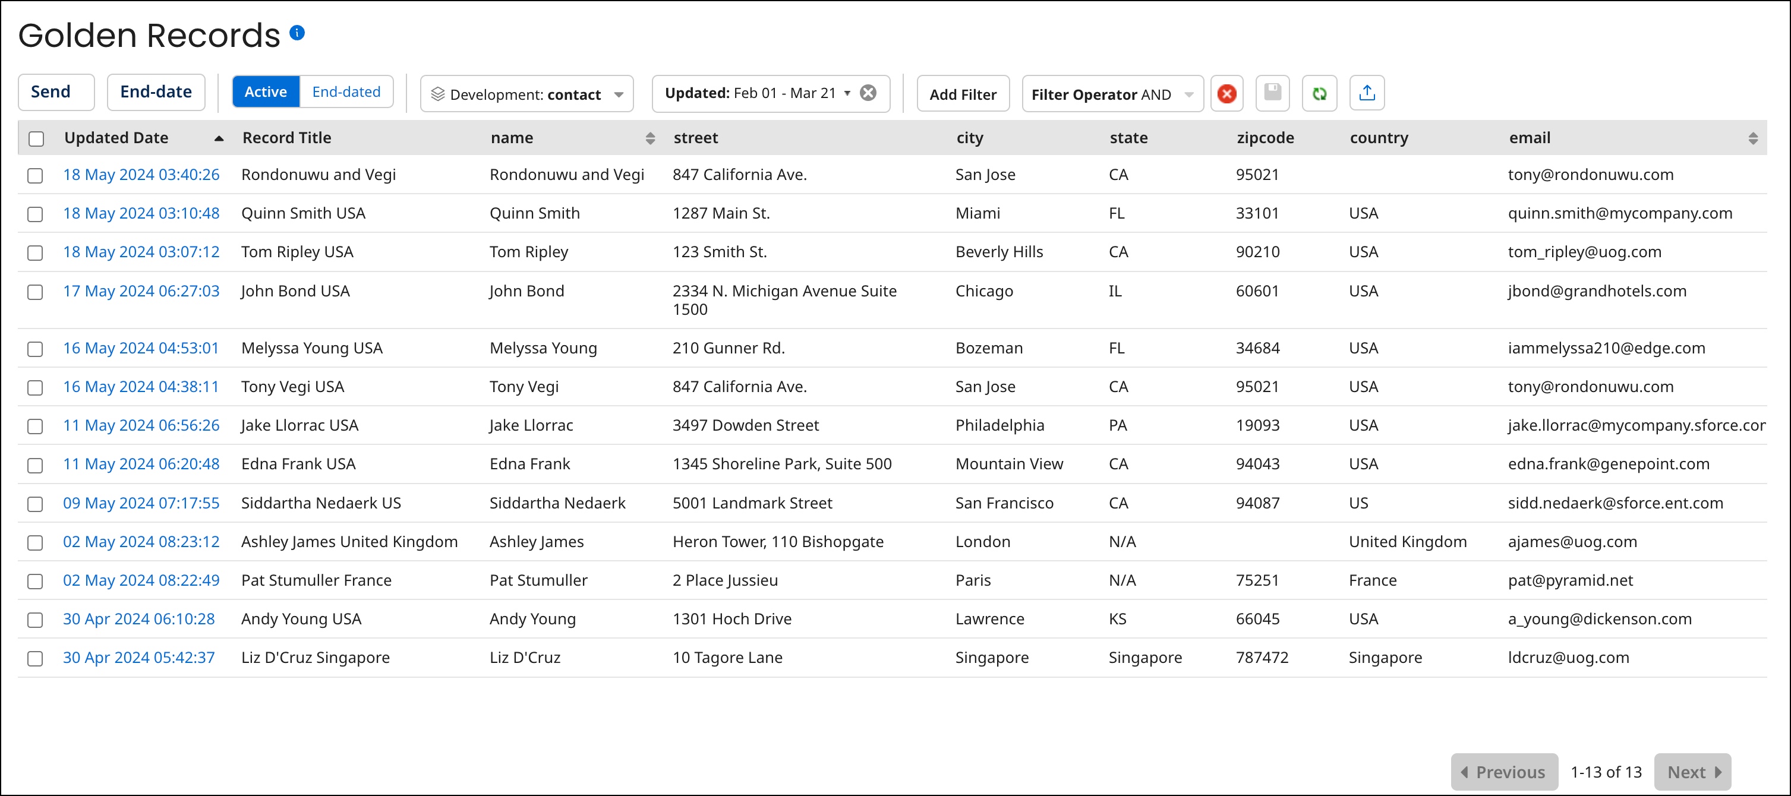This screenshot has width=1791, height=796.
Task: Click the Send button
Action: (56, 91)
